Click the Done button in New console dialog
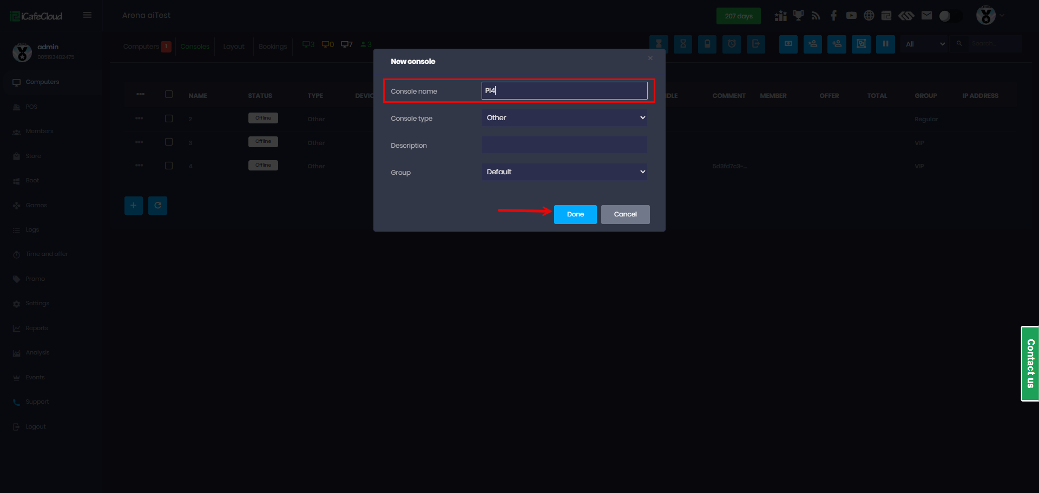The width and height of the screenshot is (1039, 493). pos(575,214)
